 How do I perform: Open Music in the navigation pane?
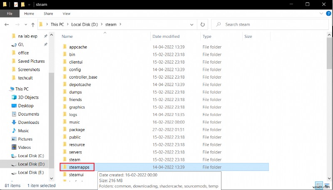point(23,131)
